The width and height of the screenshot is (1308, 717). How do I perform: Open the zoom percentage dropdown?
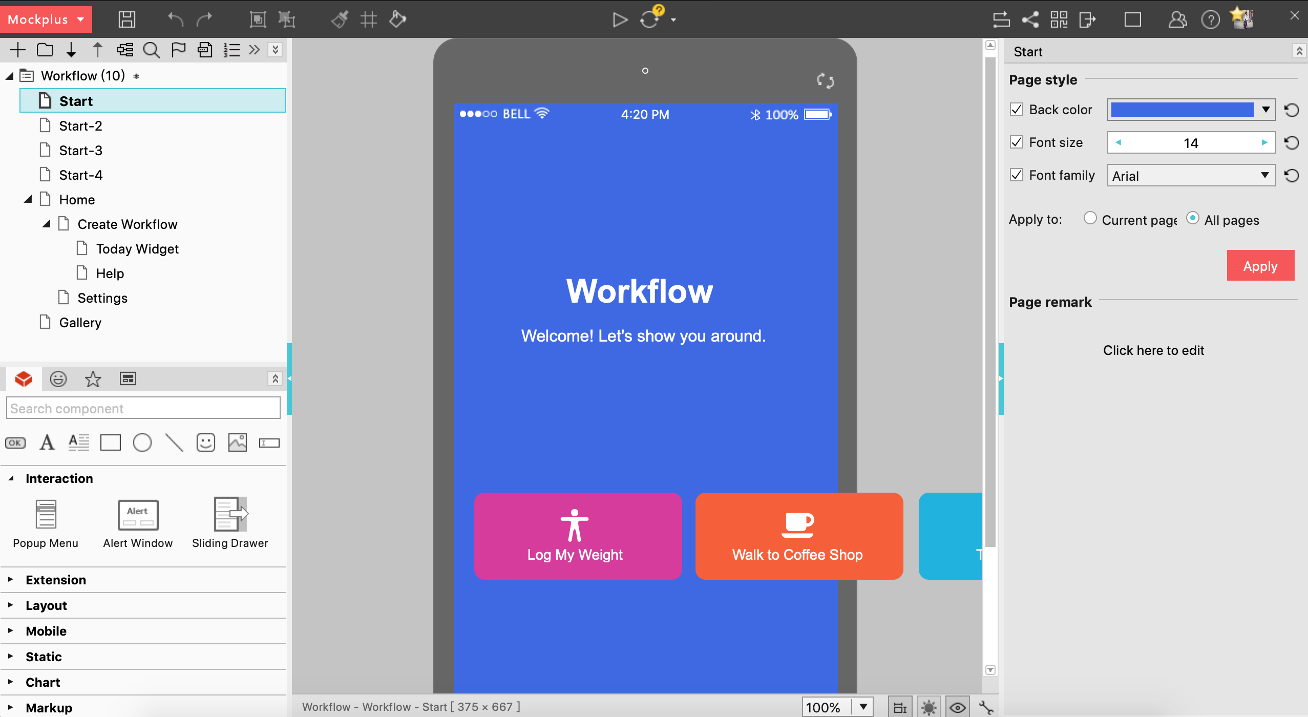point(863,707)
